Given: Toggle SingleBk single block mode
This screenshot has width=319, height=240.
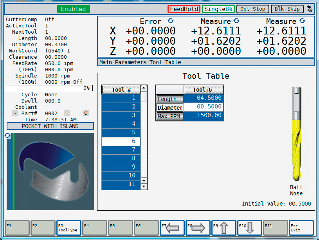Looking at the screenshot, I should 218,9.
